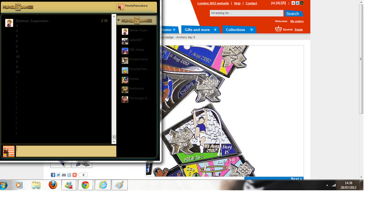Image resolution: width=368 pixels, height=207 pixels.
Task: Click the Athletics pin badge image
Action: [202, 134]
